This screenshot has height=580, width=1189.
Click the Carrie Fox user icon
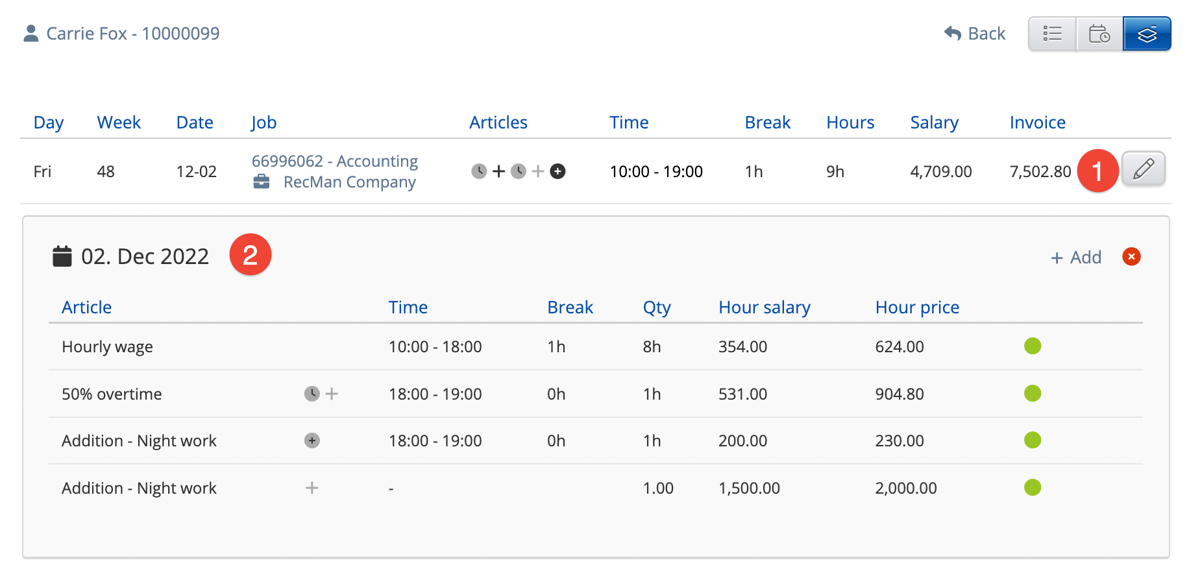click(x=31, y=34)
